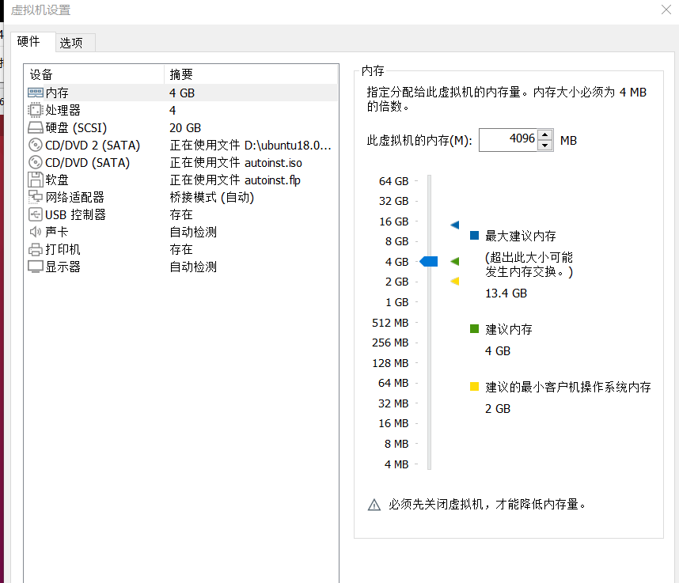Click the 13.4 GB value
Image resolution: width=679 pixels, height=583 pixels.
(x=506, y=293)
